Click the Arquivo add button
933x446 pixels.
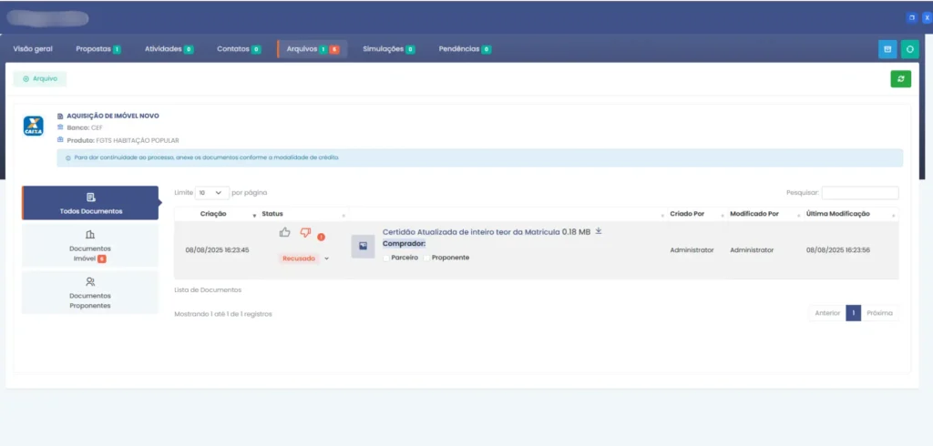coord(40,79)
